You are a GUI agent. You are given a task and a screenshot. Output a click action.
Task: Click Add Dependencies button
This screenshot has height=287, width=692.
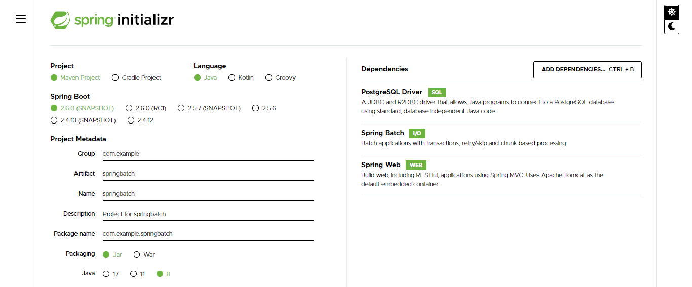coord(587,70)
